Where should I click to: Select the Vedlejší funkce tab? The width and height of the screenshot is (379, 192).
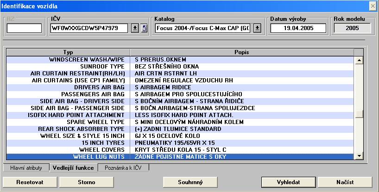click(73, 168)
